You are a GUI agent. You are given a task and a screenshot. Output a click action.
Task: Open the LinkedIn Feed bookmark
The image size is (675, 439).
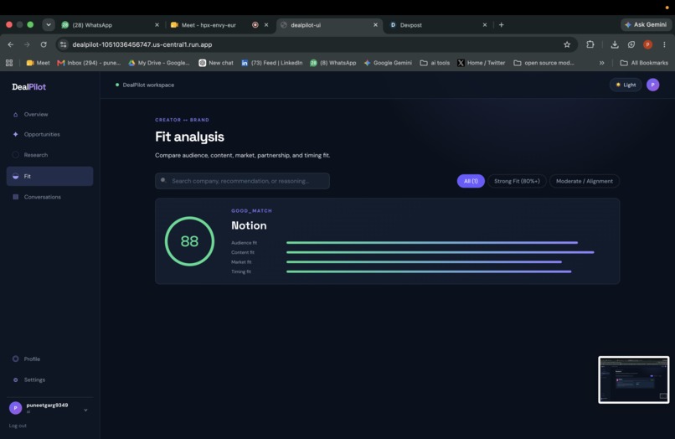271,63
